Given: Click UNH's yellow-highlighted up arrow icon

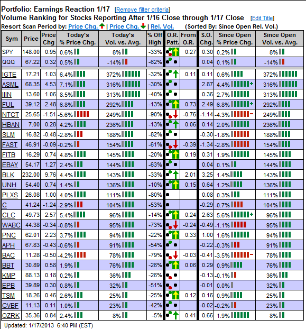Looking at the screenshot, I should pyautogui.click(x=175, y=185).
